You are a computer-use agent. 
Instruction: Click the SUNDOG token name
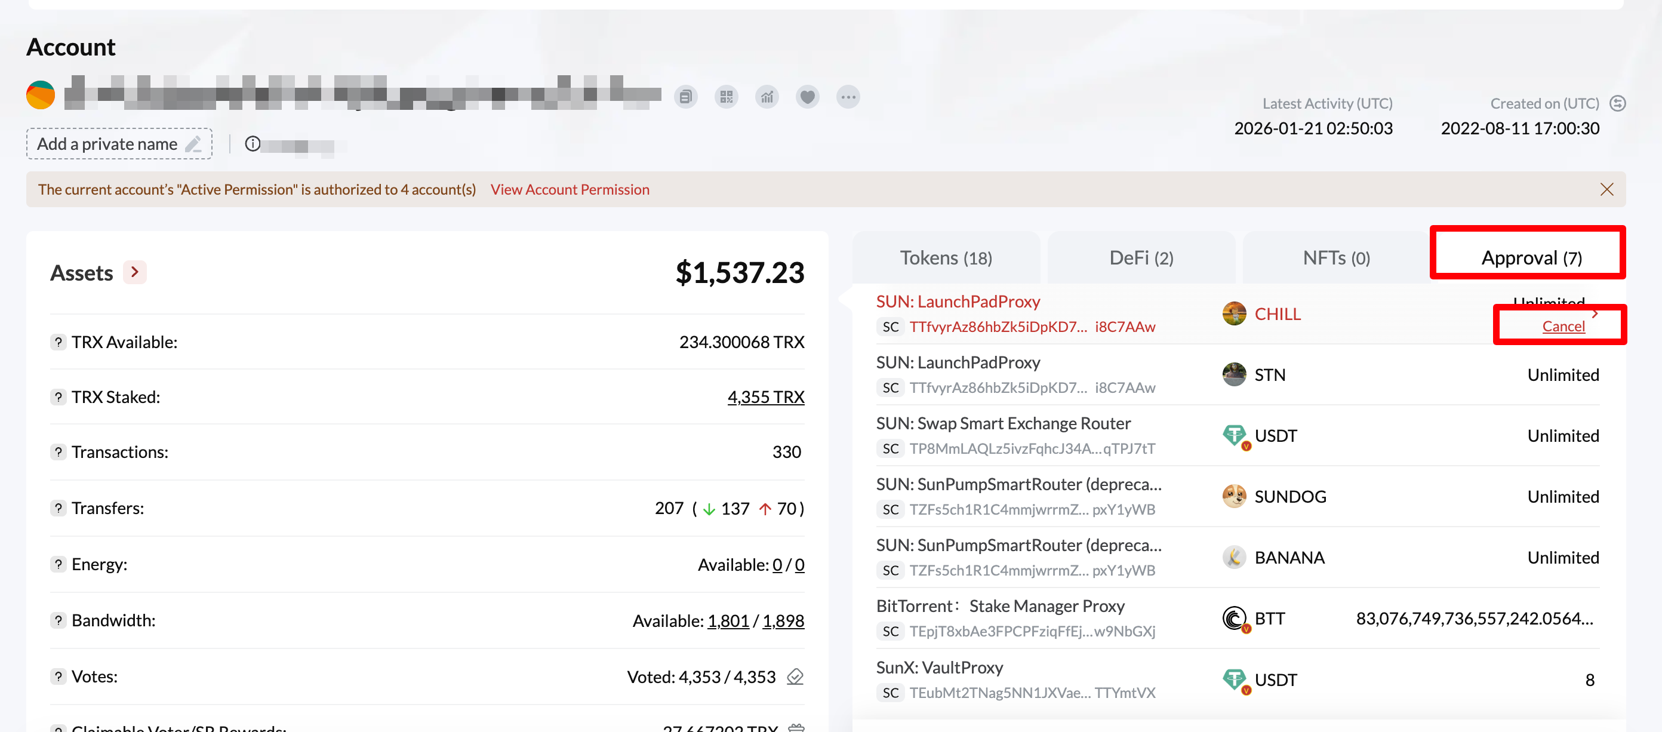[x=1289, y=496]
